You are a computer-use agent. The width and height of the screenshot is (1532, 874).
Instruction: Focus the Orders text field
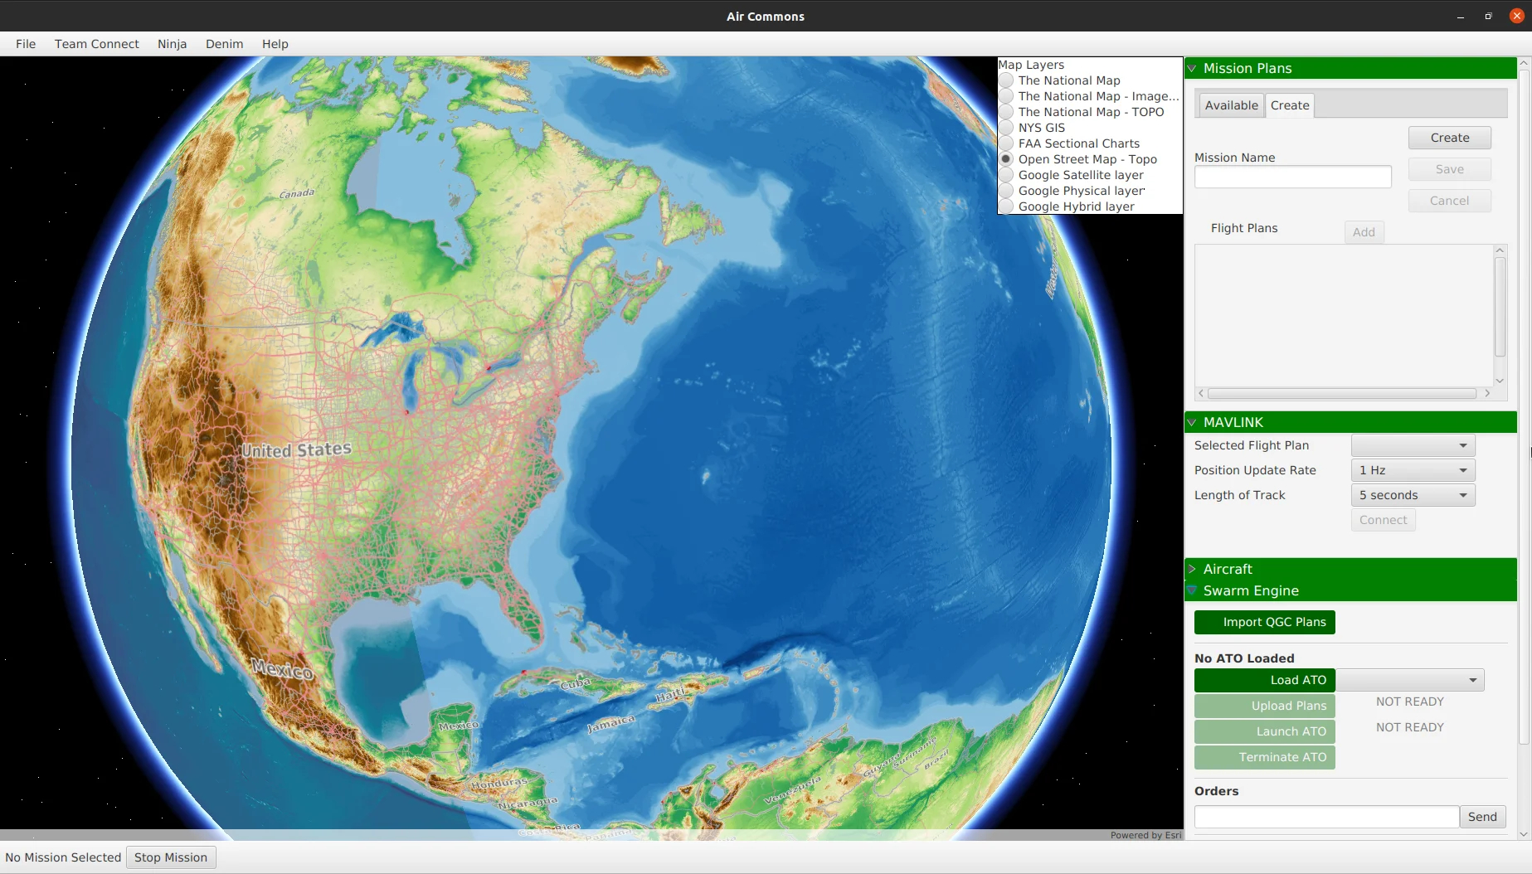1326,818
